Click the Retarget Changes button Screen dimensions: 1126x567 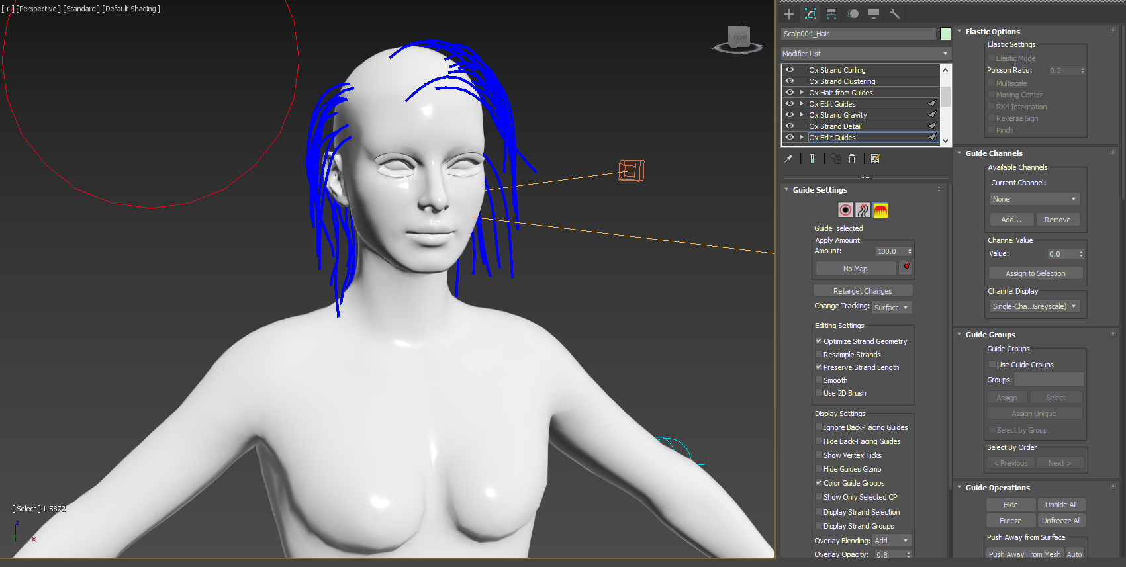(863, 291)
